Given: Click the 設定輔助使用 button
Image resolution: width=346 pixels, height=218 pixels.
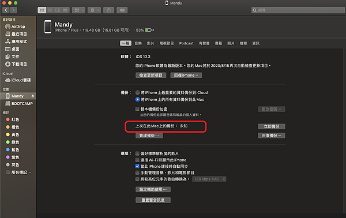Looking at the screenshot, I should click(x=153, y=189).
